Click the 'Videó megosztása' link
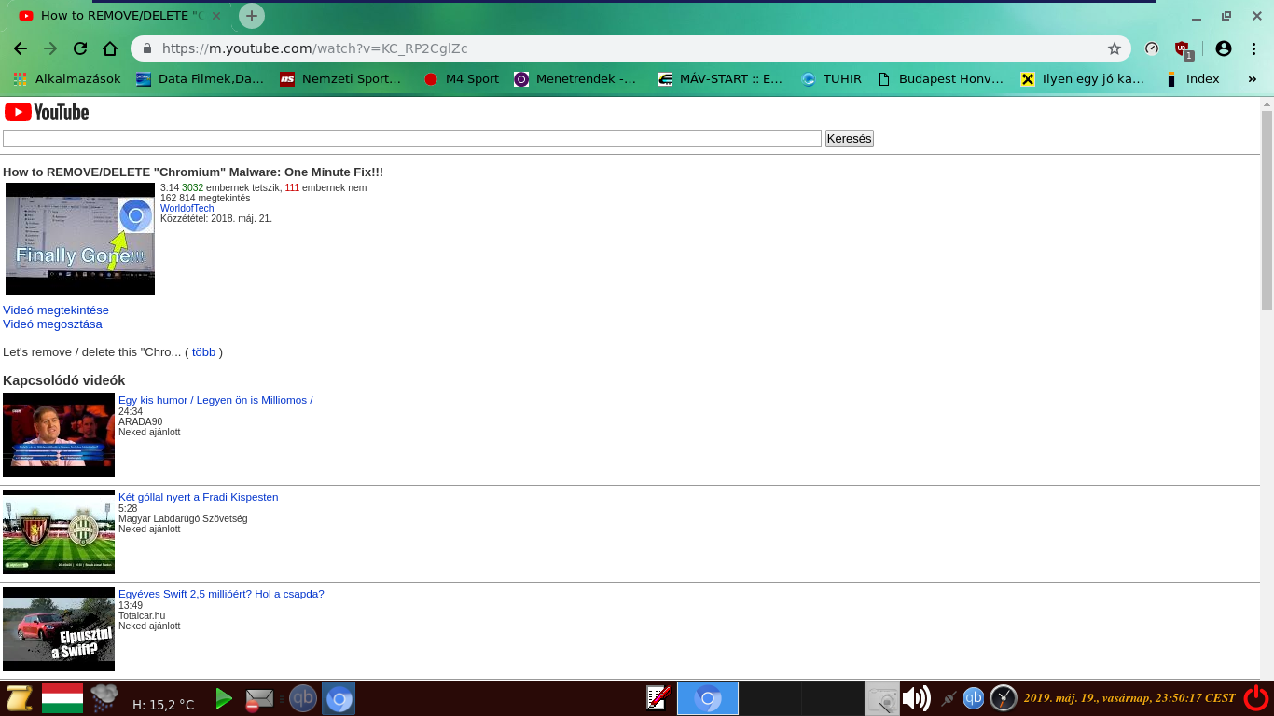1274x716 pixels. 52,324
